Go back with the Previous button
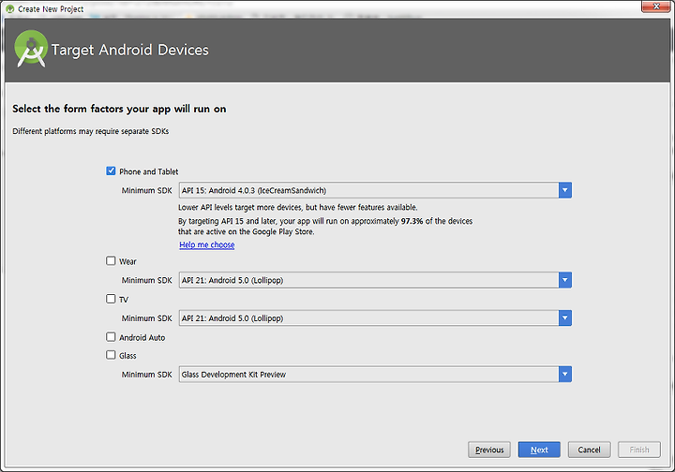Screen dimensions: 675x472 [x=489, y=450]
